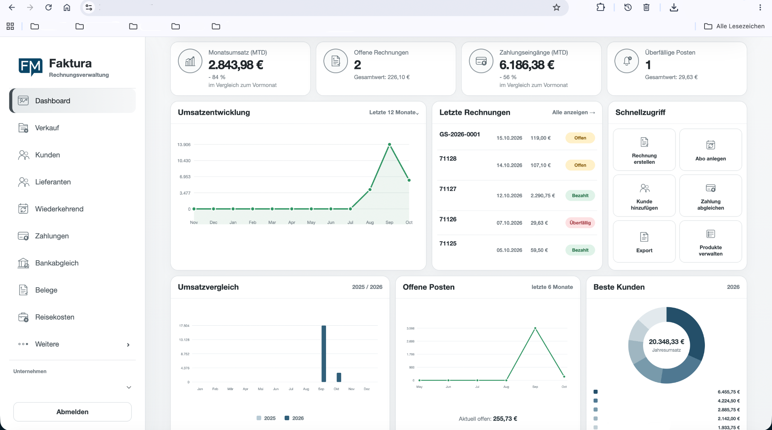Click the Bankabgleich bank icon
This screenshot has width=772, height=430.
tap(23, 263)
